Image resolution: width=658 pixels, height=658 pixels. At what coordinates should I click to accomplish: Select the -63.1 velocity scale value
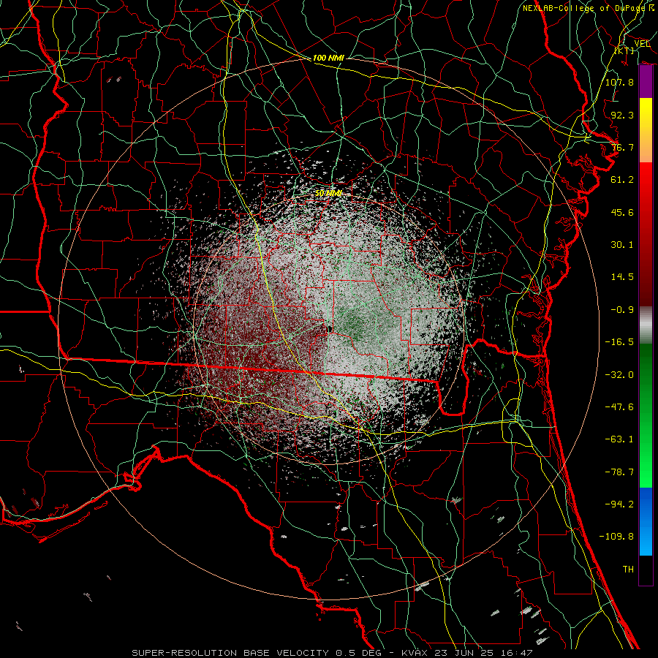[x=619, y=439]
